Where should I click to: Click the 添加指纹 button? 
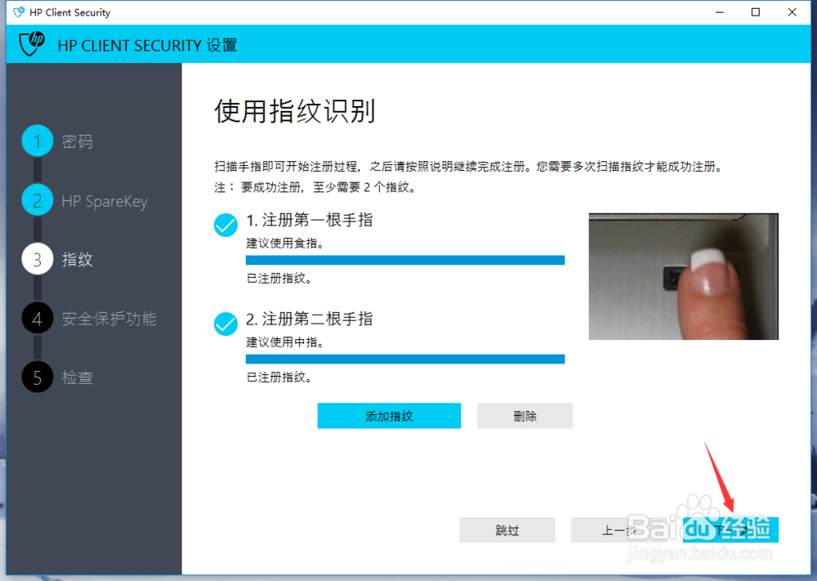[x=389, y=415]
